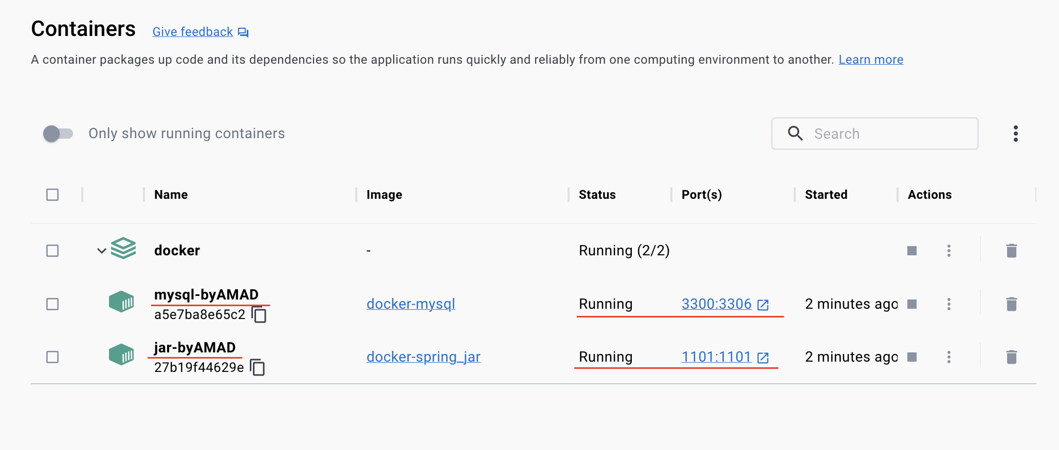
Task: Copy the container ID 27b19f44629e
Action: pos(258,367)
